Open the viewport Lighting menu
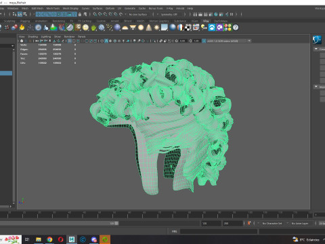The height and width of the screenshot is (244, 325). point(46,37)
